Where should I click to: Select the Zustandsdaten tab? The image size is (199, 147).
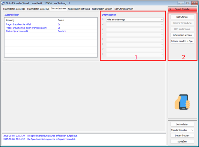[58, 9]
